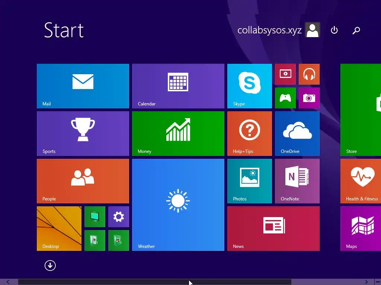Open the Music headphones tile

coord(309,74)
